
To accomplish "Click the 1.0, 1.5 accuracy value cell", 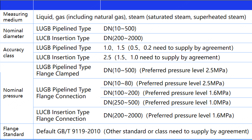I will point(168,48).
